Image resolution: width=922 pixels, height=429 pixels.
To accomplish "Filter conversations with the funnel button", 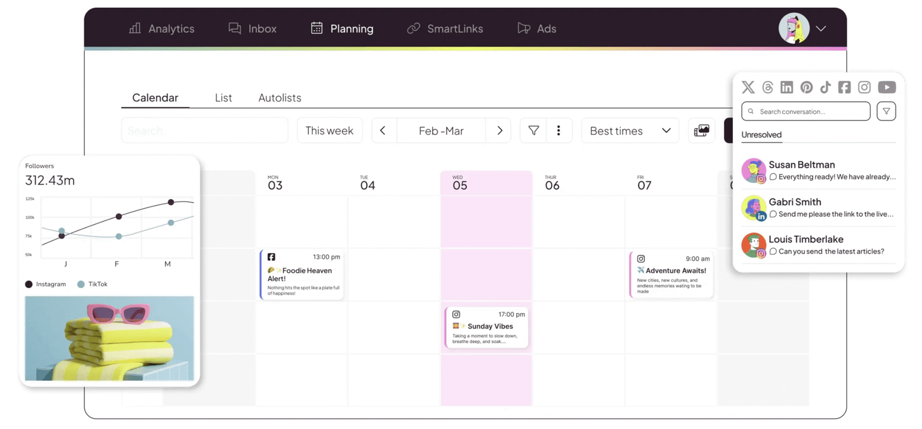I will [x=886, y=111].
